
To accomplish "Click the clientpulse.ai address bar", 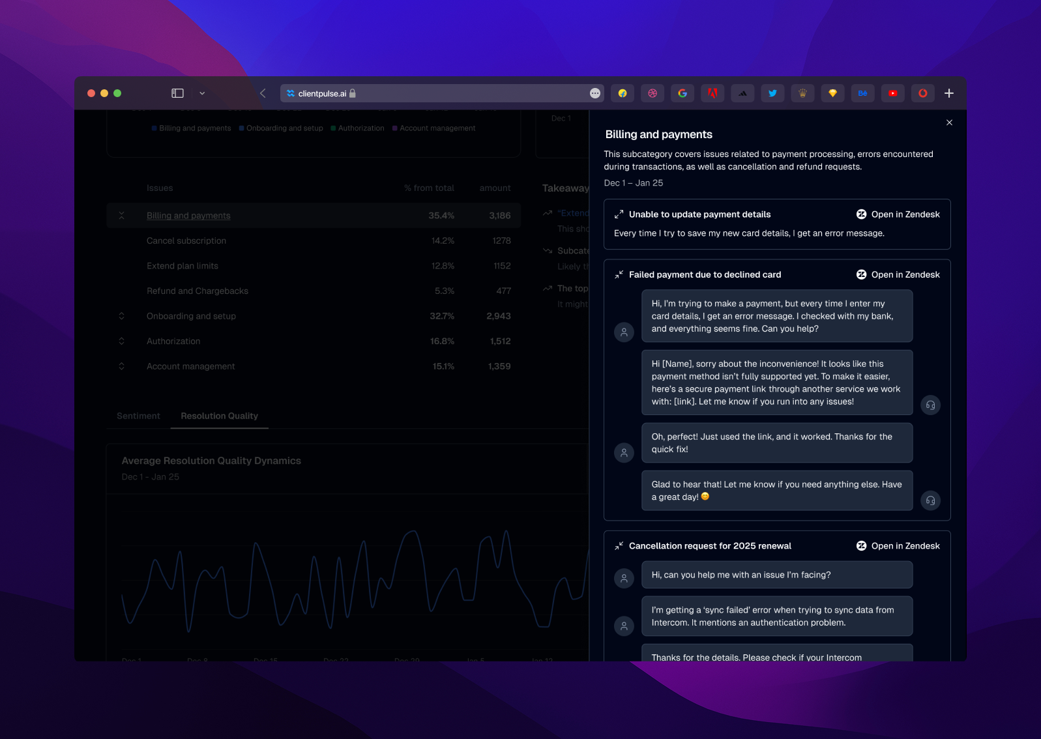I will (x=442, y=93).
